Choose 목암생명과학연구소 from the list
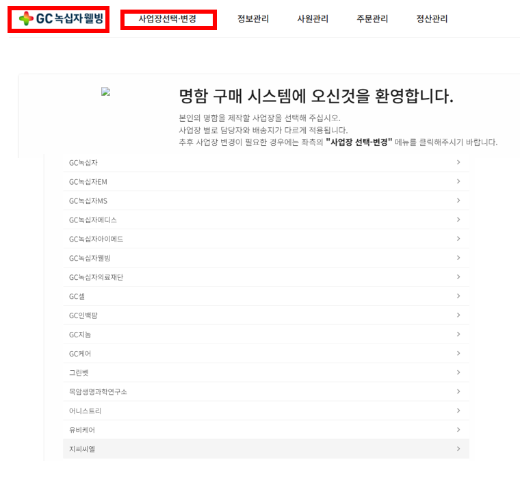The image size is (520, 479). click(266, 392)
